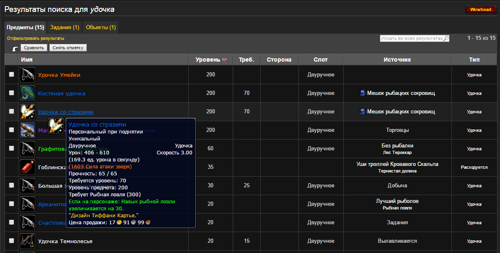Image resolution: width=500 pixels, height=253 pixels.
Task: Click the required level 15 cell
Action: click(x=246, y=241)
